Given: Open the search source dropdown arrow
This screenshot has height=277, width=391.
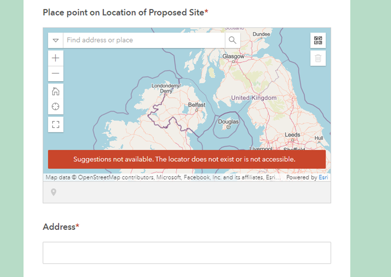Looking at the screenshot, I should click(x=55, y=40).
